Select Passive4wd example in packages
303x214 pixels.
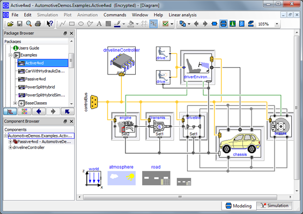(x=32, y=79)
